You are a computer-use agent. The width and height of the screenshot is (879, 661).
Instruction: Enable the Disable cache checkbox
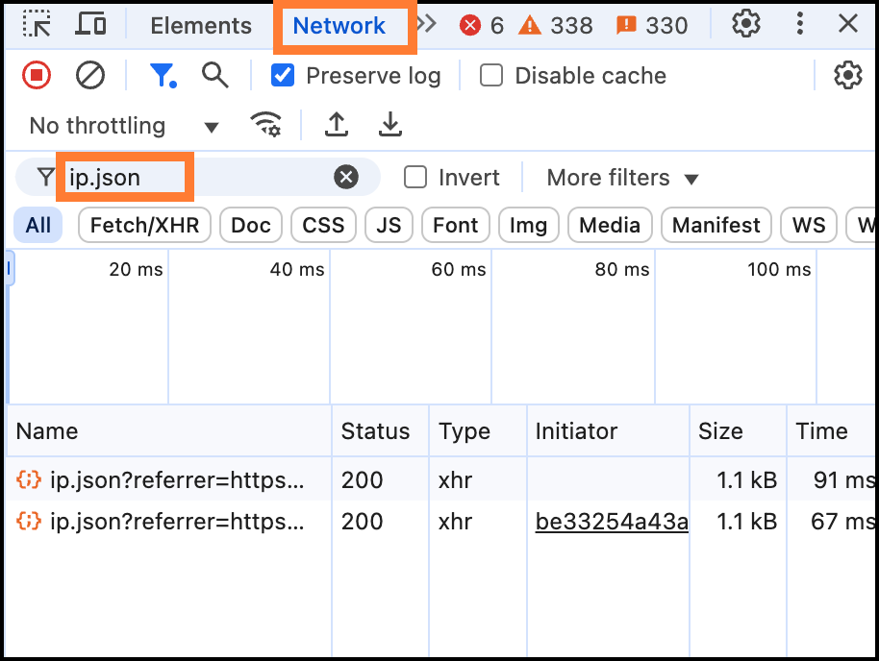point(491,75)
